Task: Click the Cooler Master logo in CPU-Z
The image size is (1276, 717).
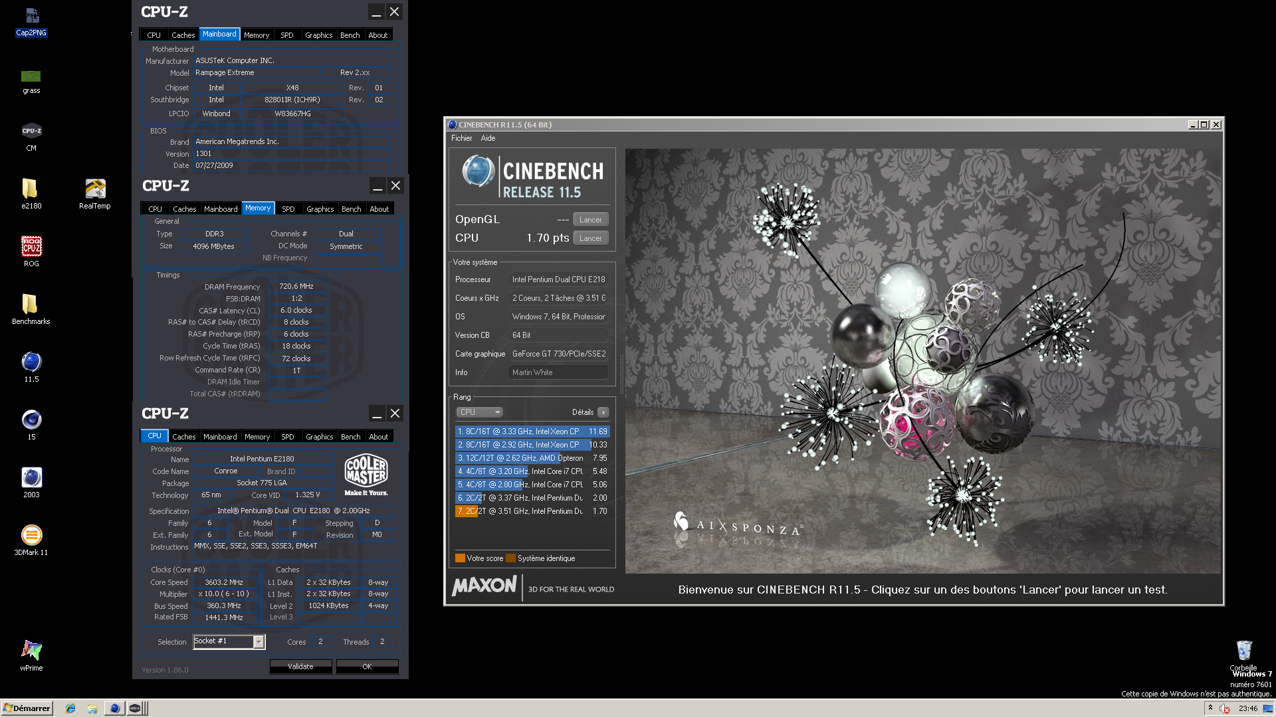Action: pos(366,475)
